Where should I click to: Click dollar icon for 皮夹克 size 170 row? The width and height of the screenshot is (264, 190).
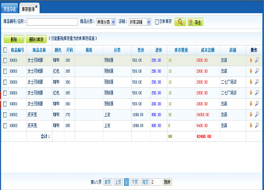[251, 115]
